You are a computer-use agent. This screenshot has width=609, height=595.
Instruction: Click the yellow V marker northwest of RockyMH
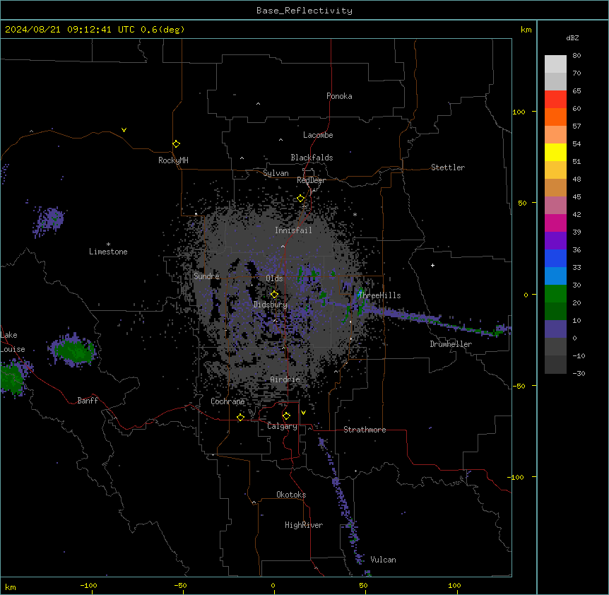tap(124, 130)
